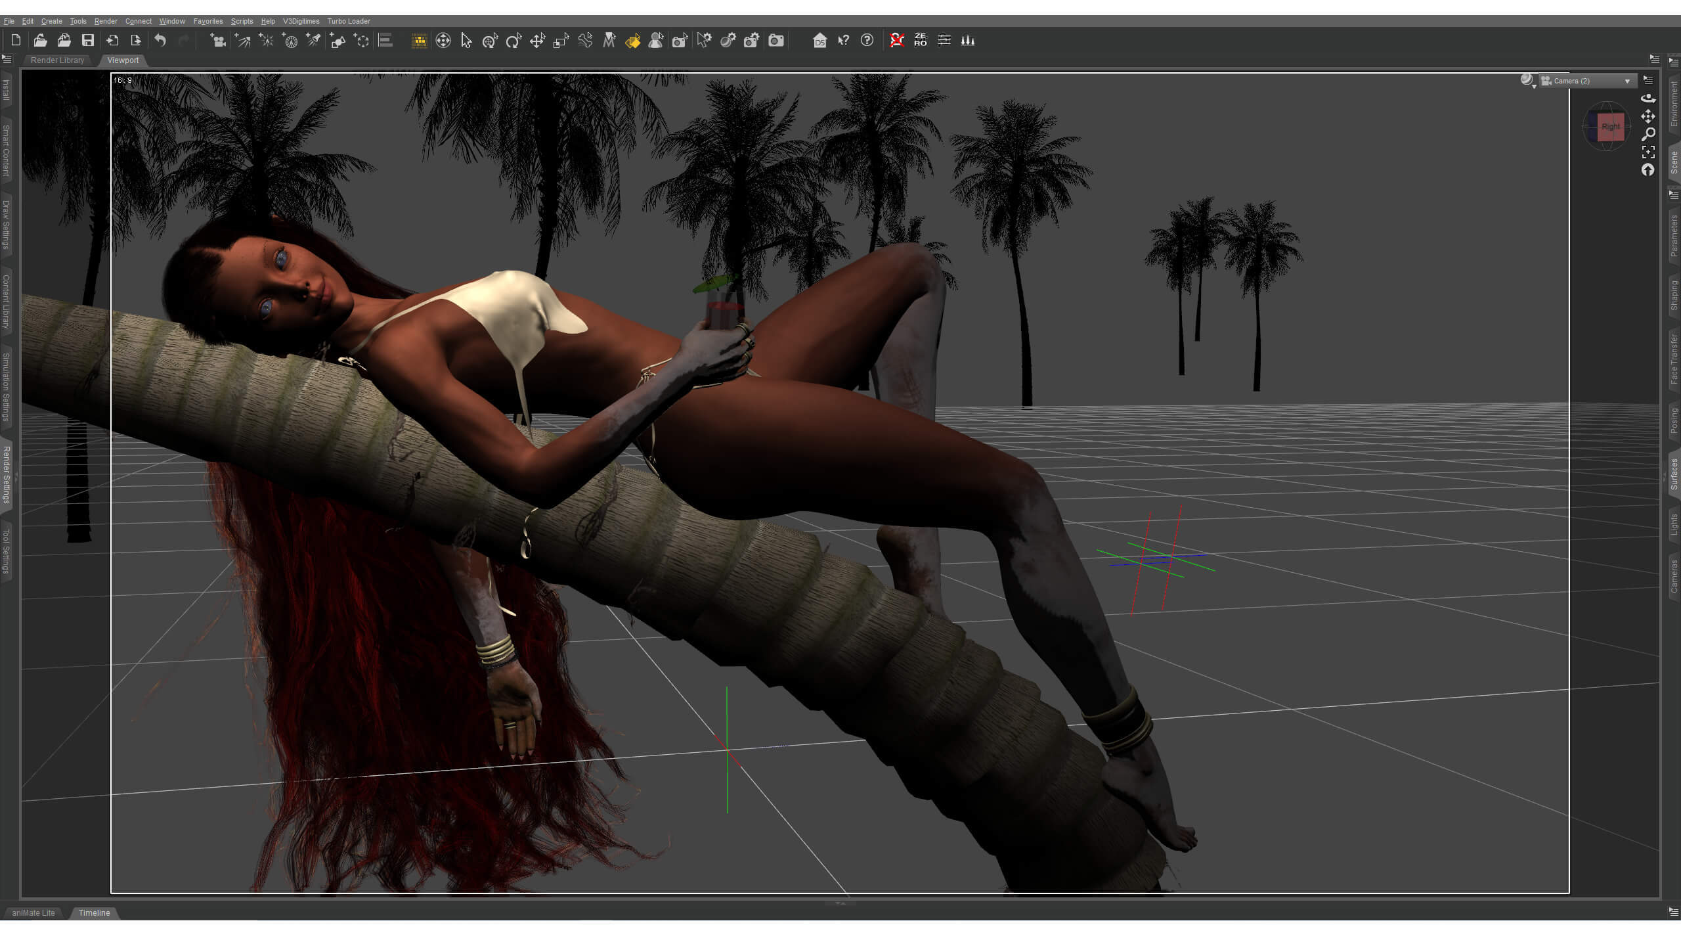Open the Render Settings side tab
1681x946 pixels.
tap(7, 474)
